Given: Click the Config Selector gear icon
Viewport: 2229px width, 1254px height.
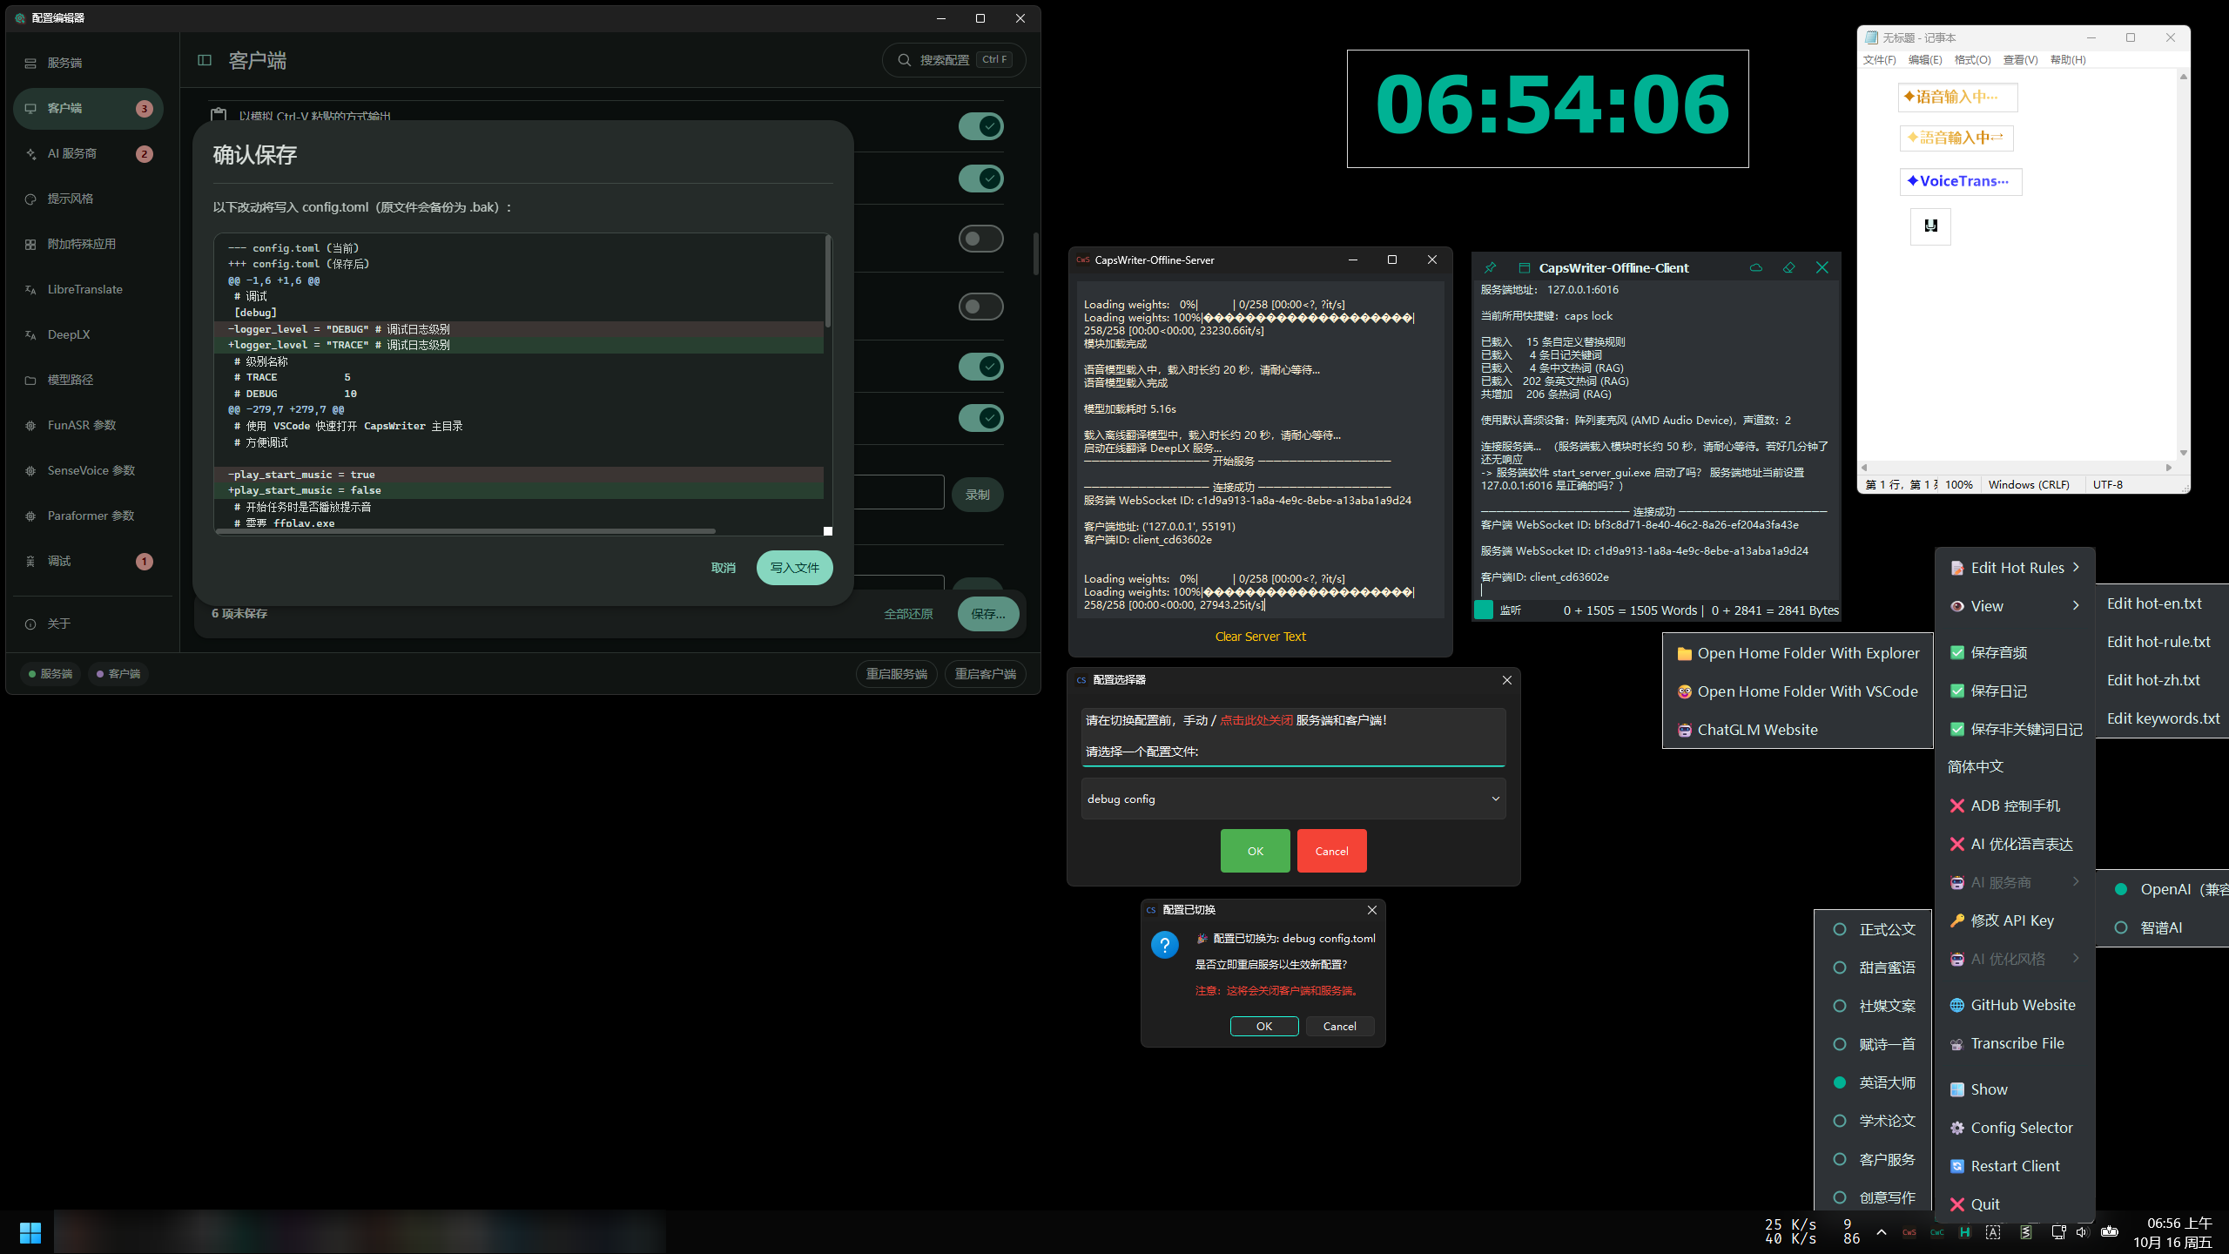Looking at the screenshot, I should (1956, 1128).
